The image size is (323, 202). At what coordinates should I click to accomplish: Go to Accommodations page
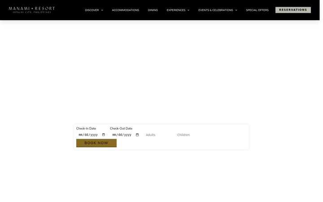[x=126, y=10]
